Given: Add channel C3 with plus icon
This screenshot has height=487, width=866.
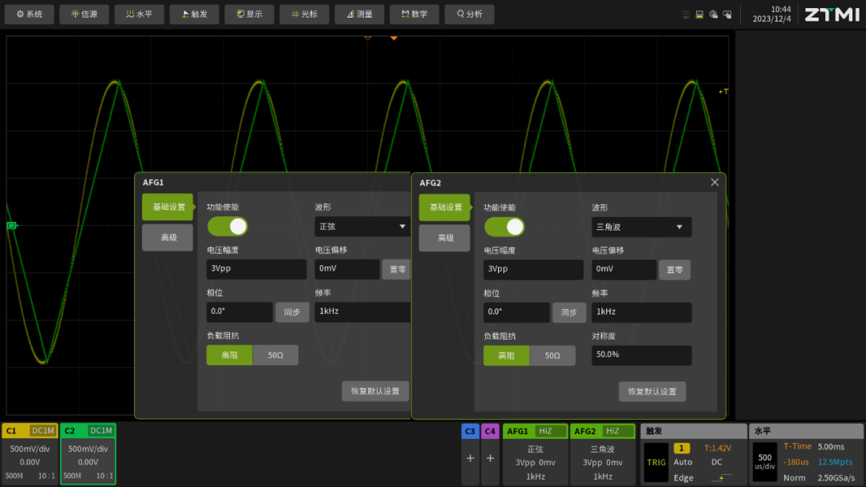Looking at the screenshot, I should 470,459.
